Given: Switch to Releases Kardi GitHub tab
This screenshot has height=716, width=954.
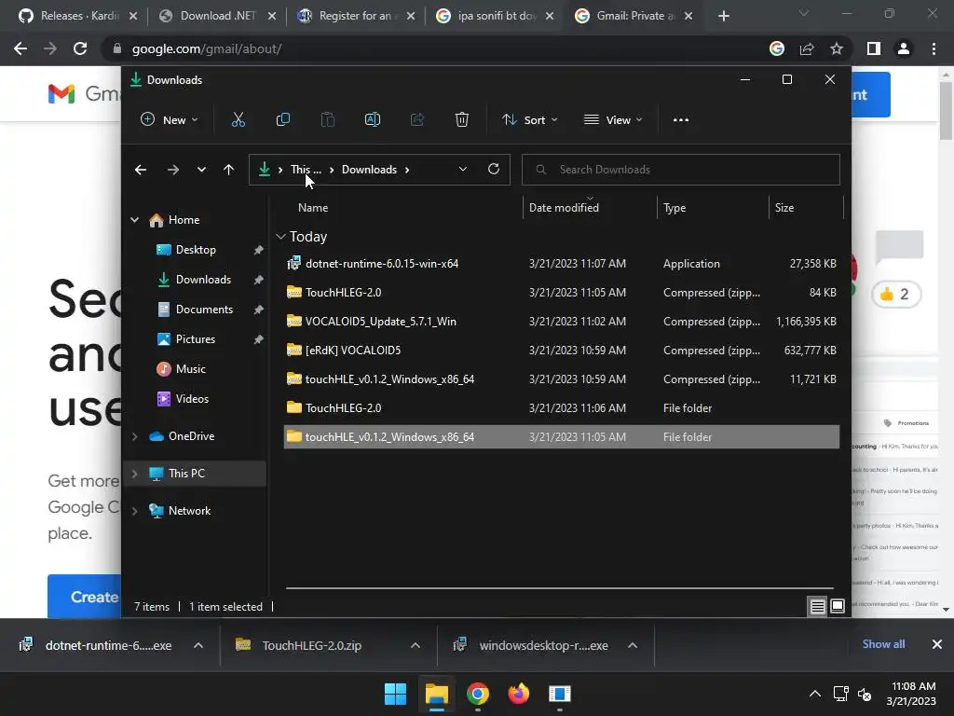Looking at the screenshot, I should [77, 16].
